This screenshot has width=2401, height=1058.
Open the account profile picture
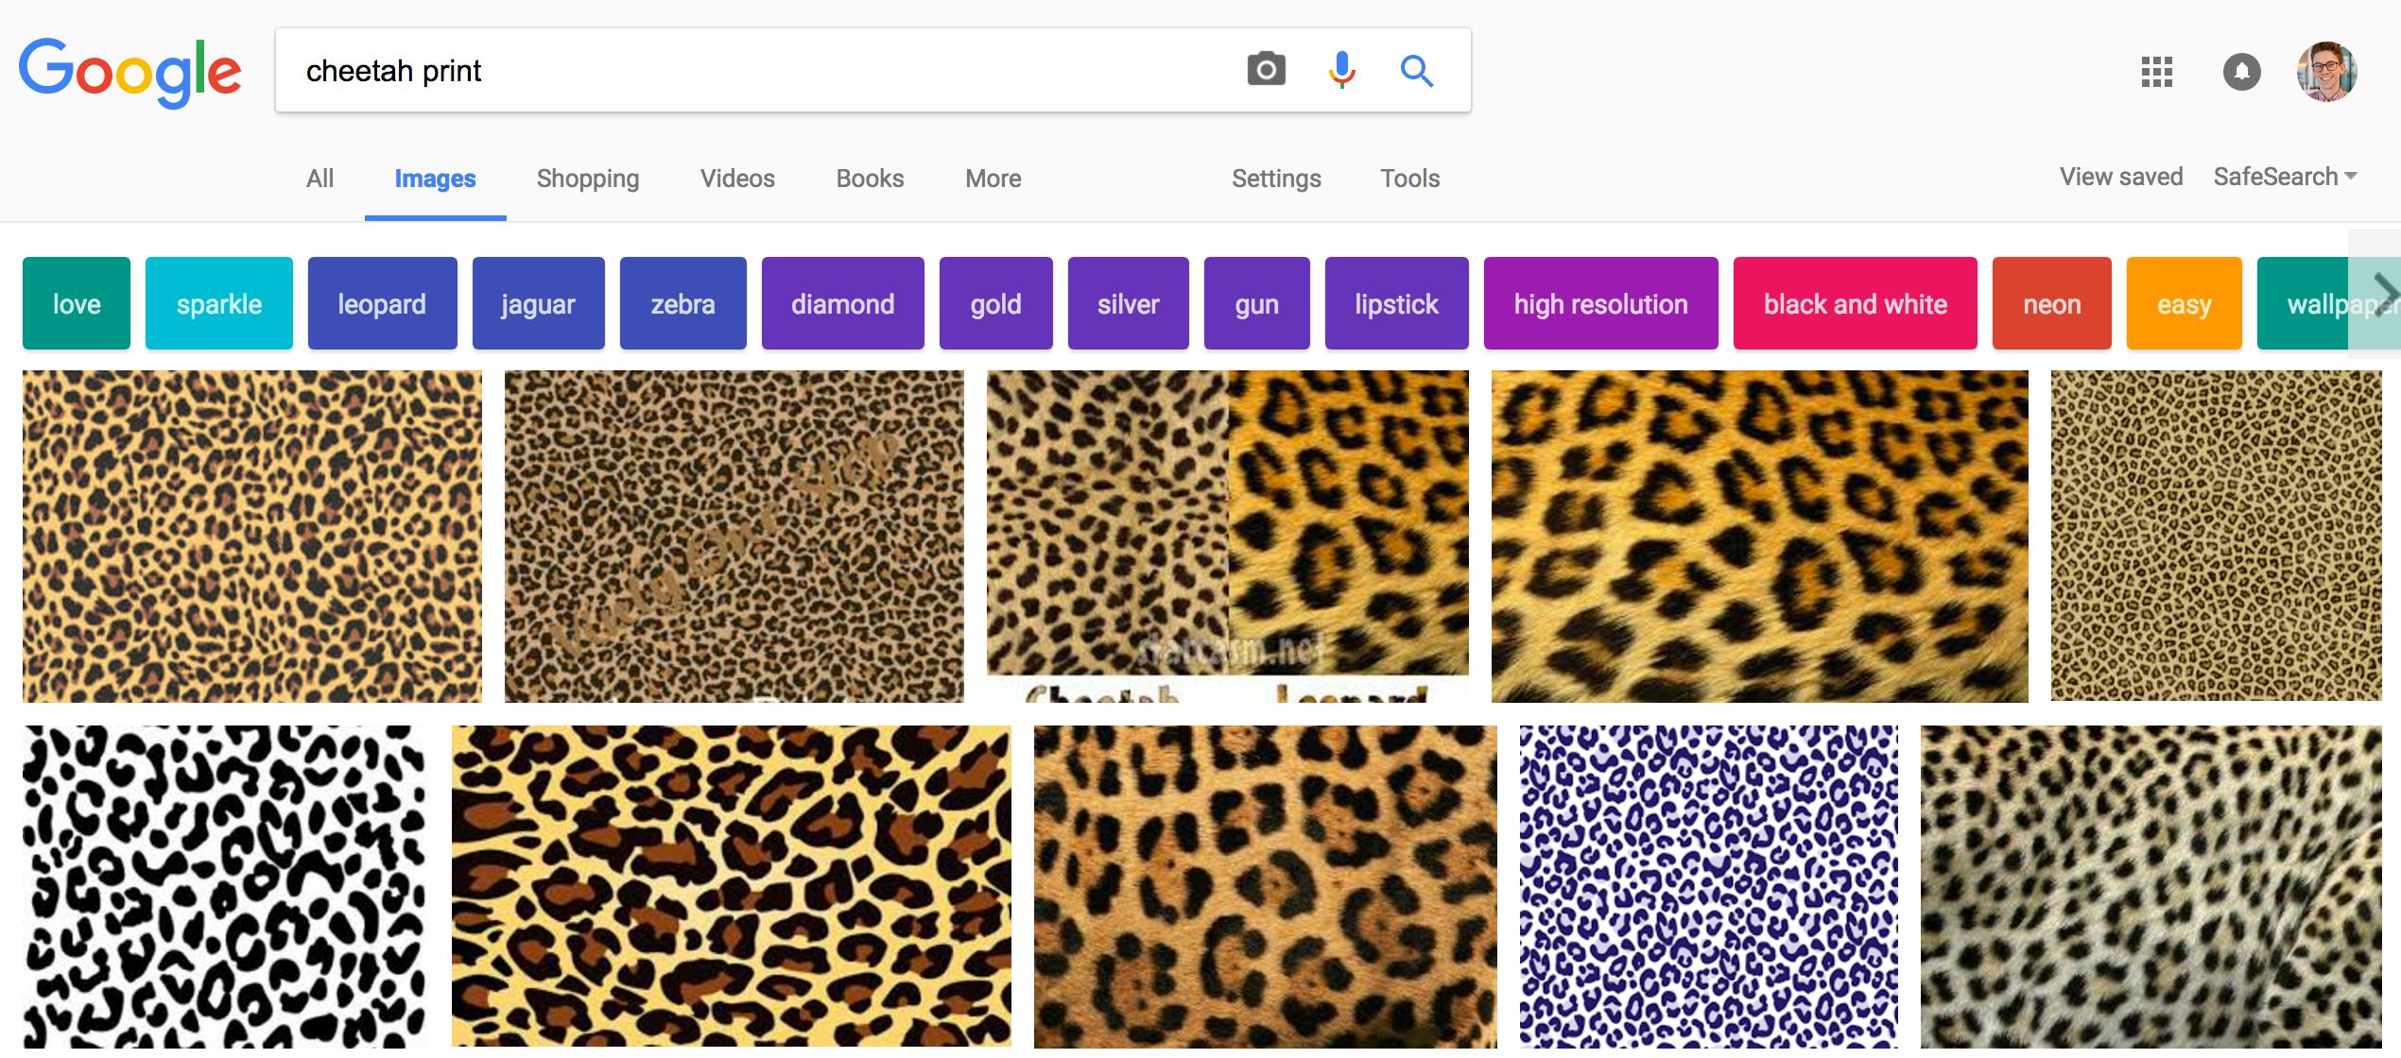pos(2326,72)
